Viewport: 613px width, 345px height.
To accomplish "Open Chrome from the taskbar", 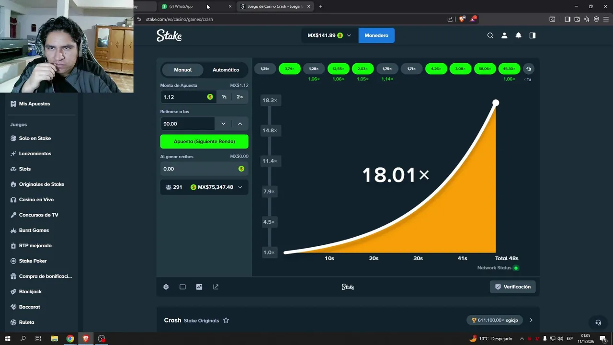I will tap(70, 339).
